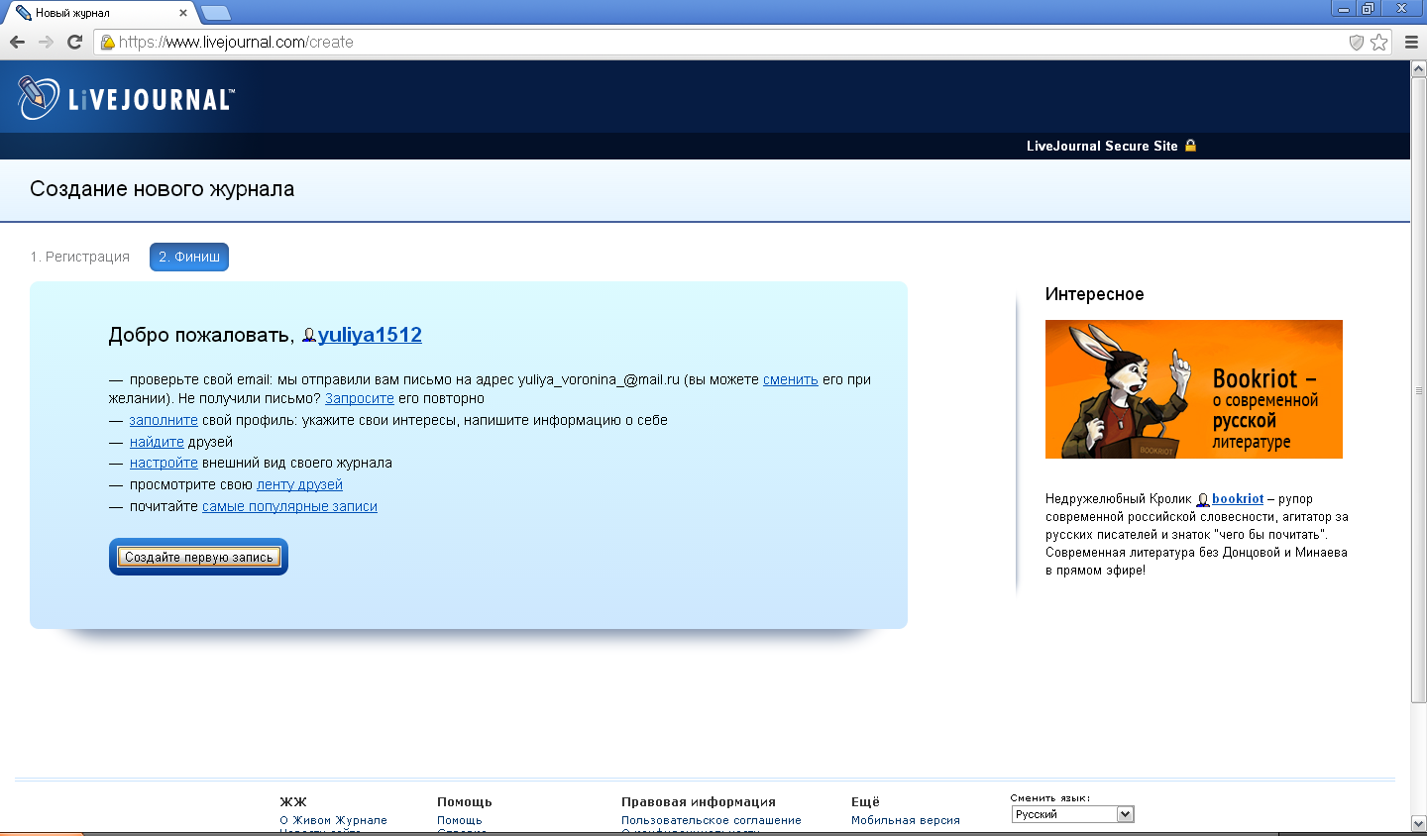Minimize the browser window
The image size is (1427, 836).
coord(1344,9)
